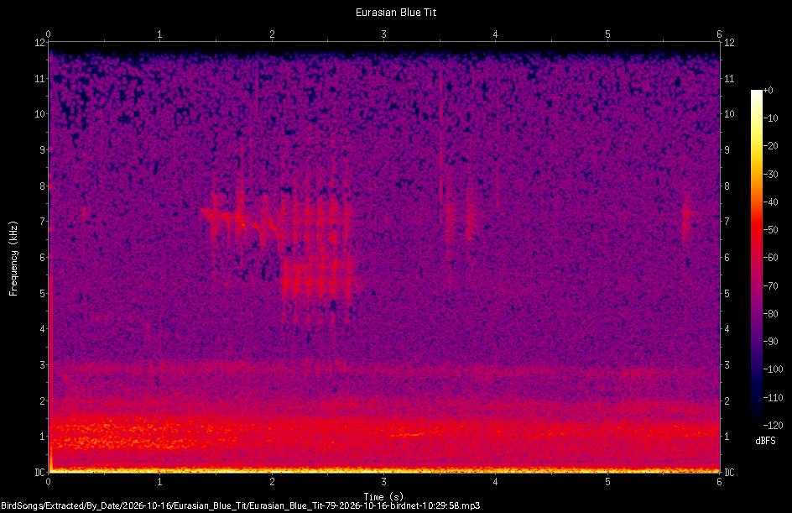The image size is (792, 513).
Task: Click the '-10' color scale label
Action: pyautogui.click(x=770, y=118)
